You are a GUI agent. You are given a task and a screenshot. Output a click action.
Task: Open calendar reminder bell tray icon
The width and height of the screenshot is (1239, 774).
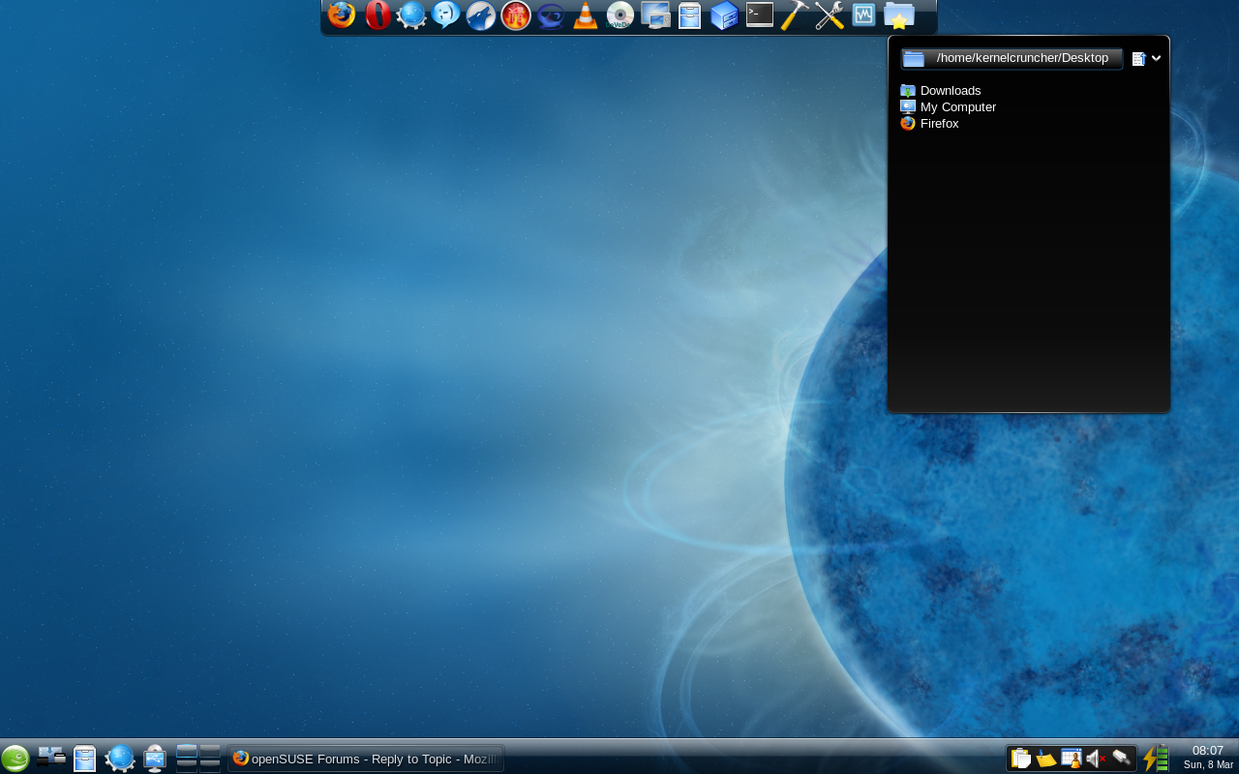coord(1072,759)
